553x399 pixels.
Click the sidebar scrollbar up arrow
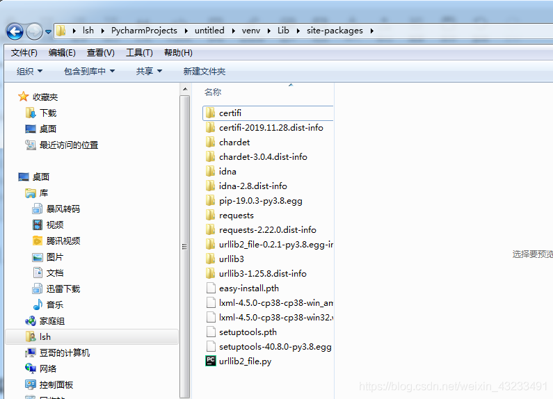tap(185, 90)
